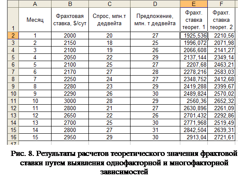Click freight rate cell 2250
This screenshot has width=249, height=179.
[x=70, y=79]
